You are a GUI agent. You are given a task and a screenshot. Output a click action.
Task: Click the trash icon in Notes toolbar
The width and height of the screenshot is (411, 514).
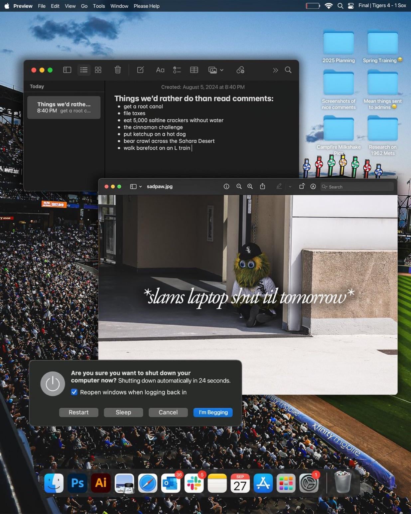tap(118, 70)
